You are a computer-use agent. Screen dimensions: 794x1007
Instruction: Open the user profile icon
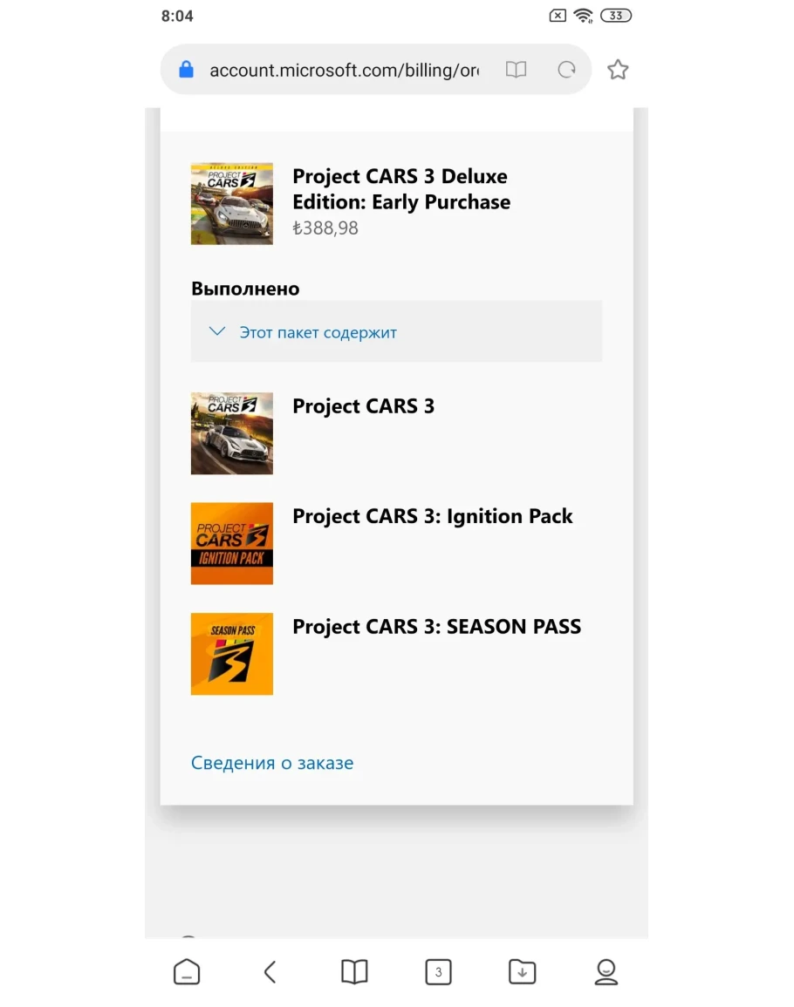pyautogui.click(x=606, y=971)
